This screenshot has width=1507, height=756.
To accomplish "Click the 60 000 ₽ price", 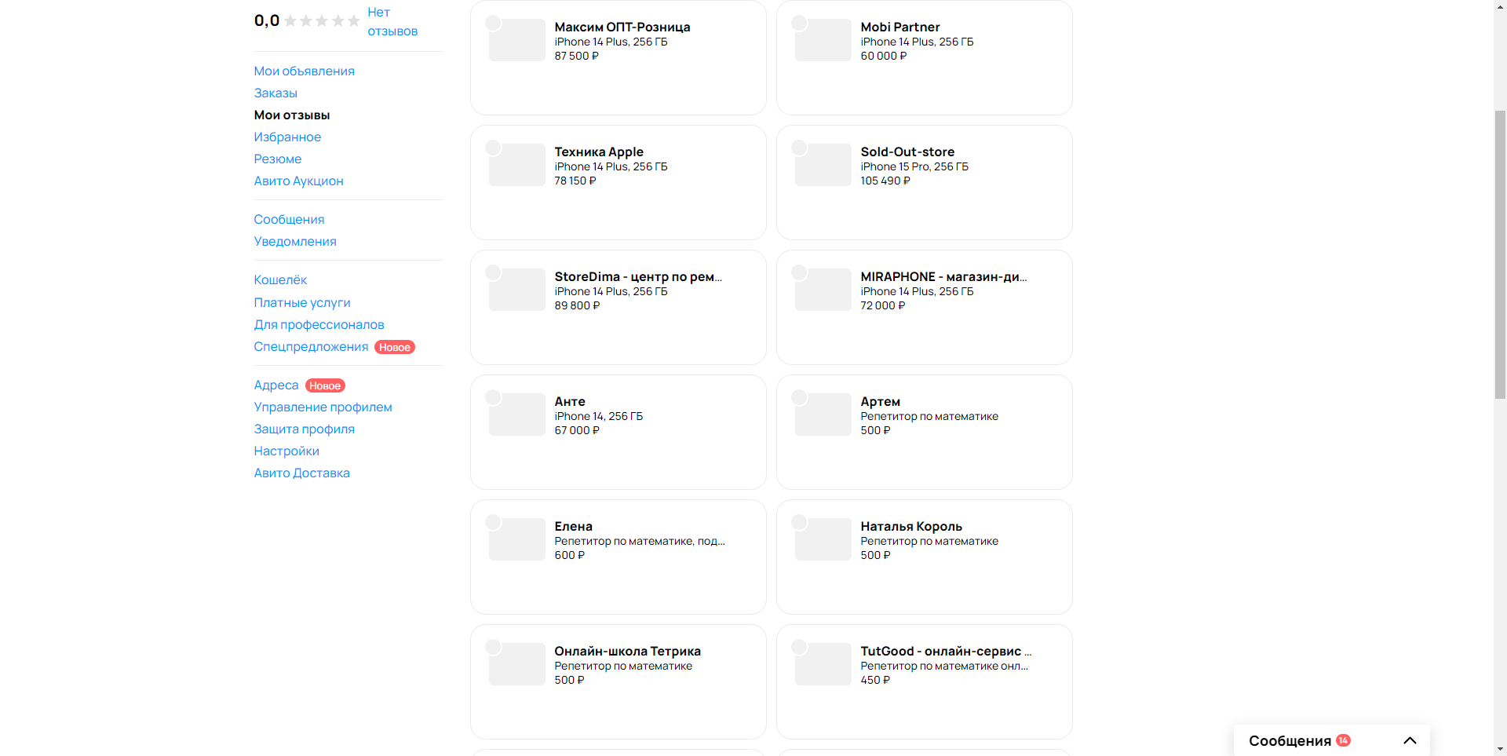I will point(883,57).
